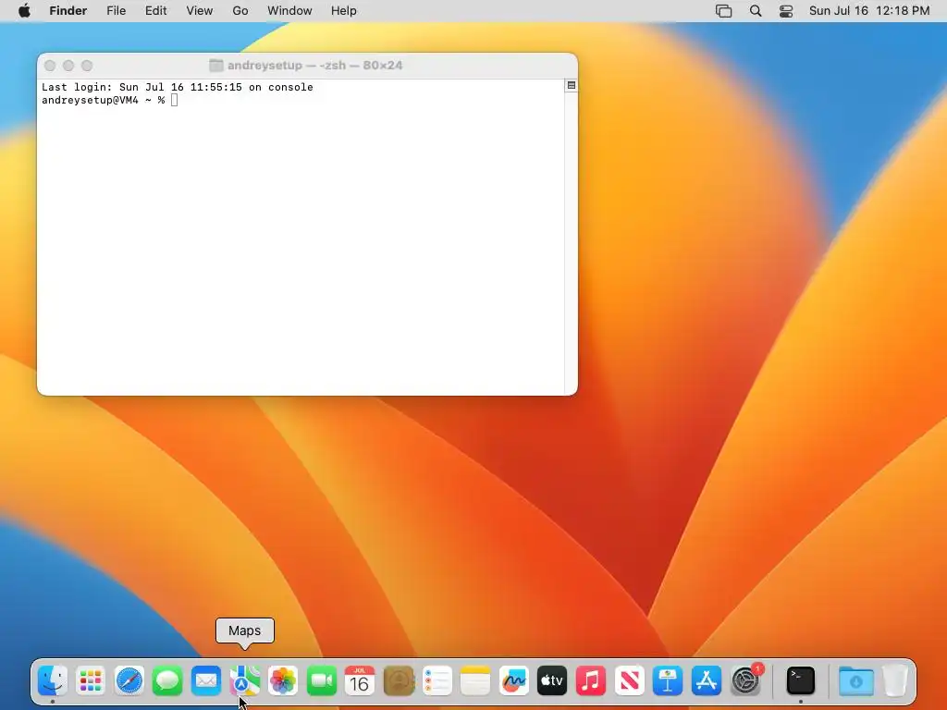
Task: Open Stage Manager menu bar icon
Action: (x=723, y=11)
